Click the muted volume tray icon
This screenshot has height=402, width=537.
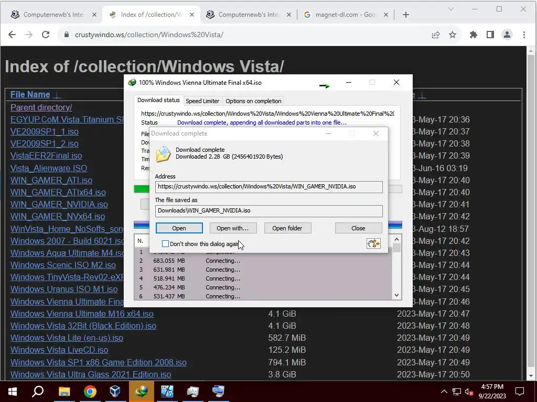469,392
